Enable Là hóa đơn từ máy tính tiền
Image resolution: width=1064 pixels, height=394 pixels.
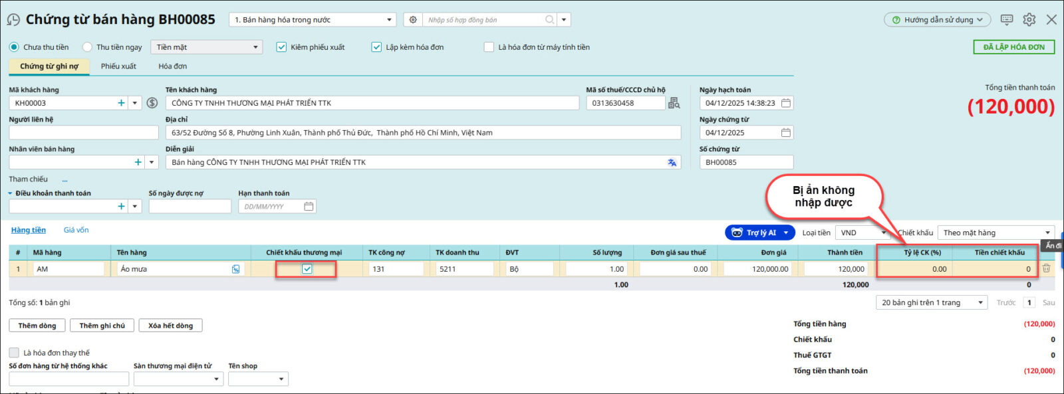(489, 47)
